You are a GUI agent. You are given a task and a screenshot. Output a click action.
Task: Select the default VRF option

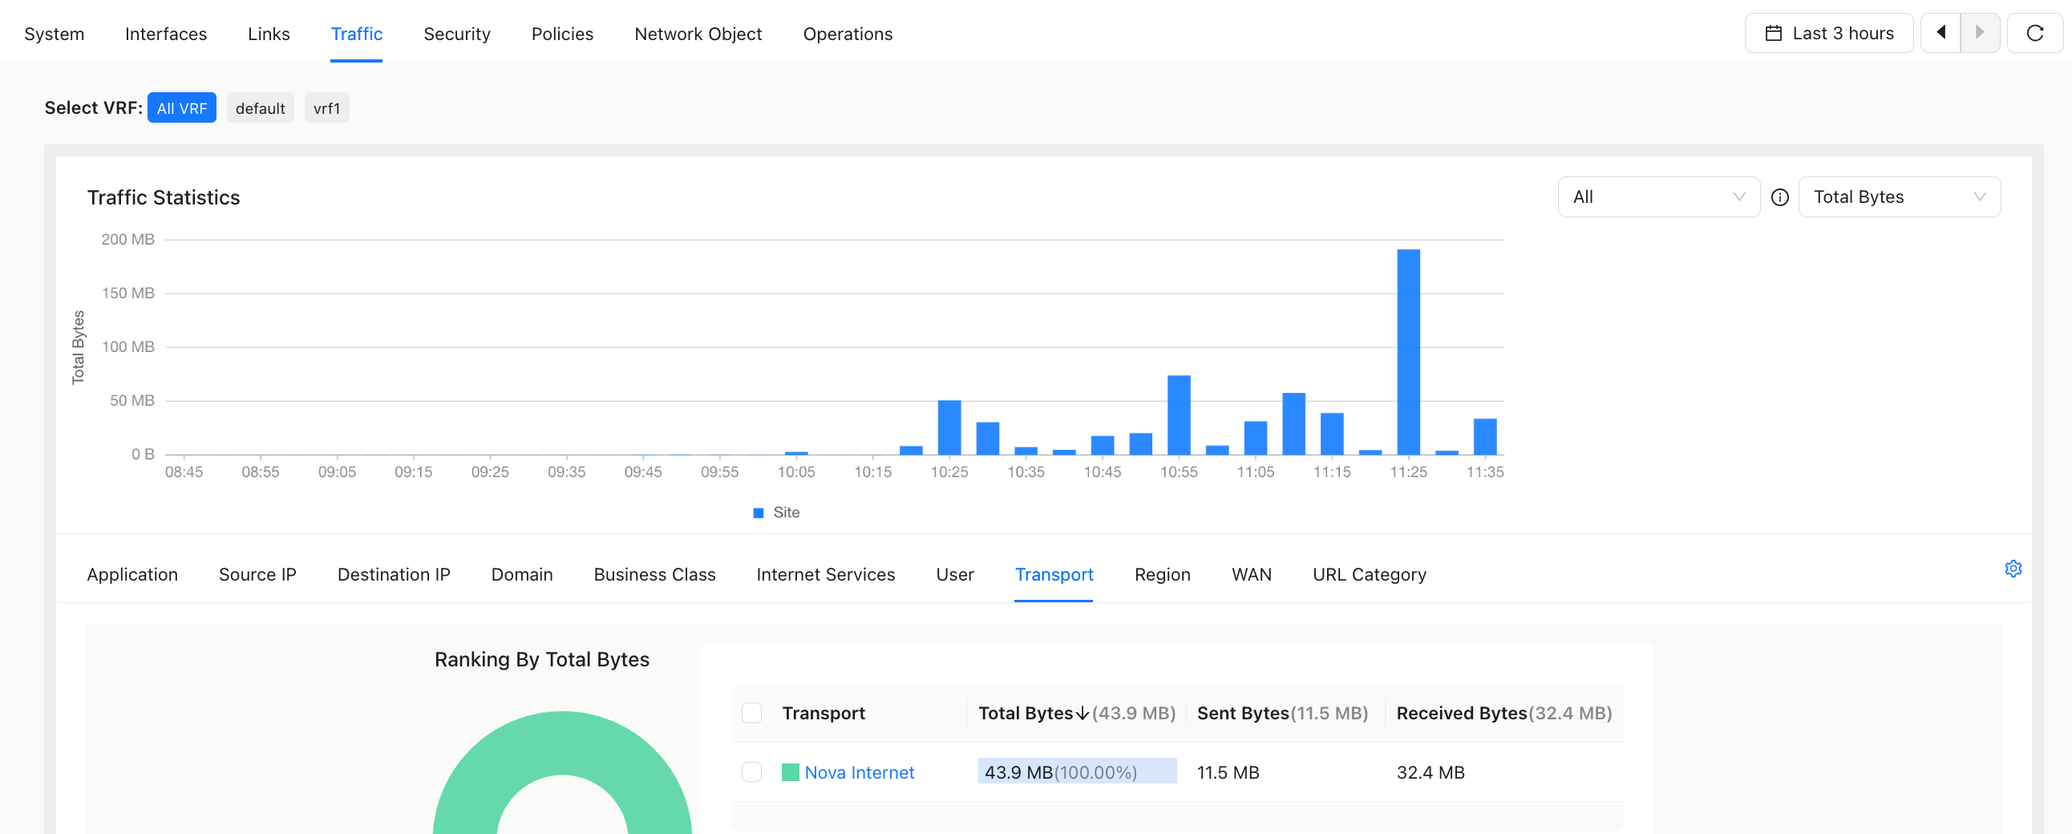click(260, 107)
